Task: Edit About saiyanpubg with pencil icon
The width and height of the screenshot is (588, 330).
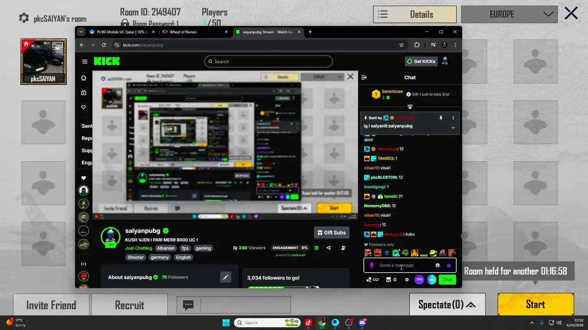Action: [x=226, y=277]
